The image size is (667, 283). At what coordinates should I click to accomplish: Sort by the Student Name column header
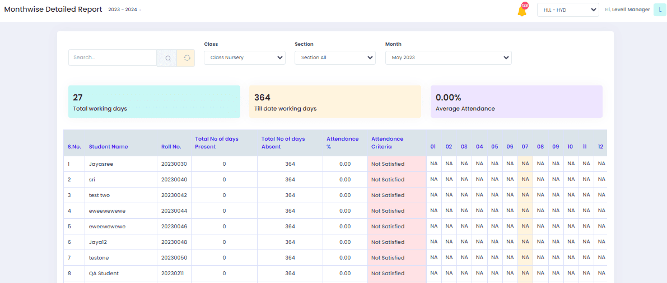(x=109, y=147)
